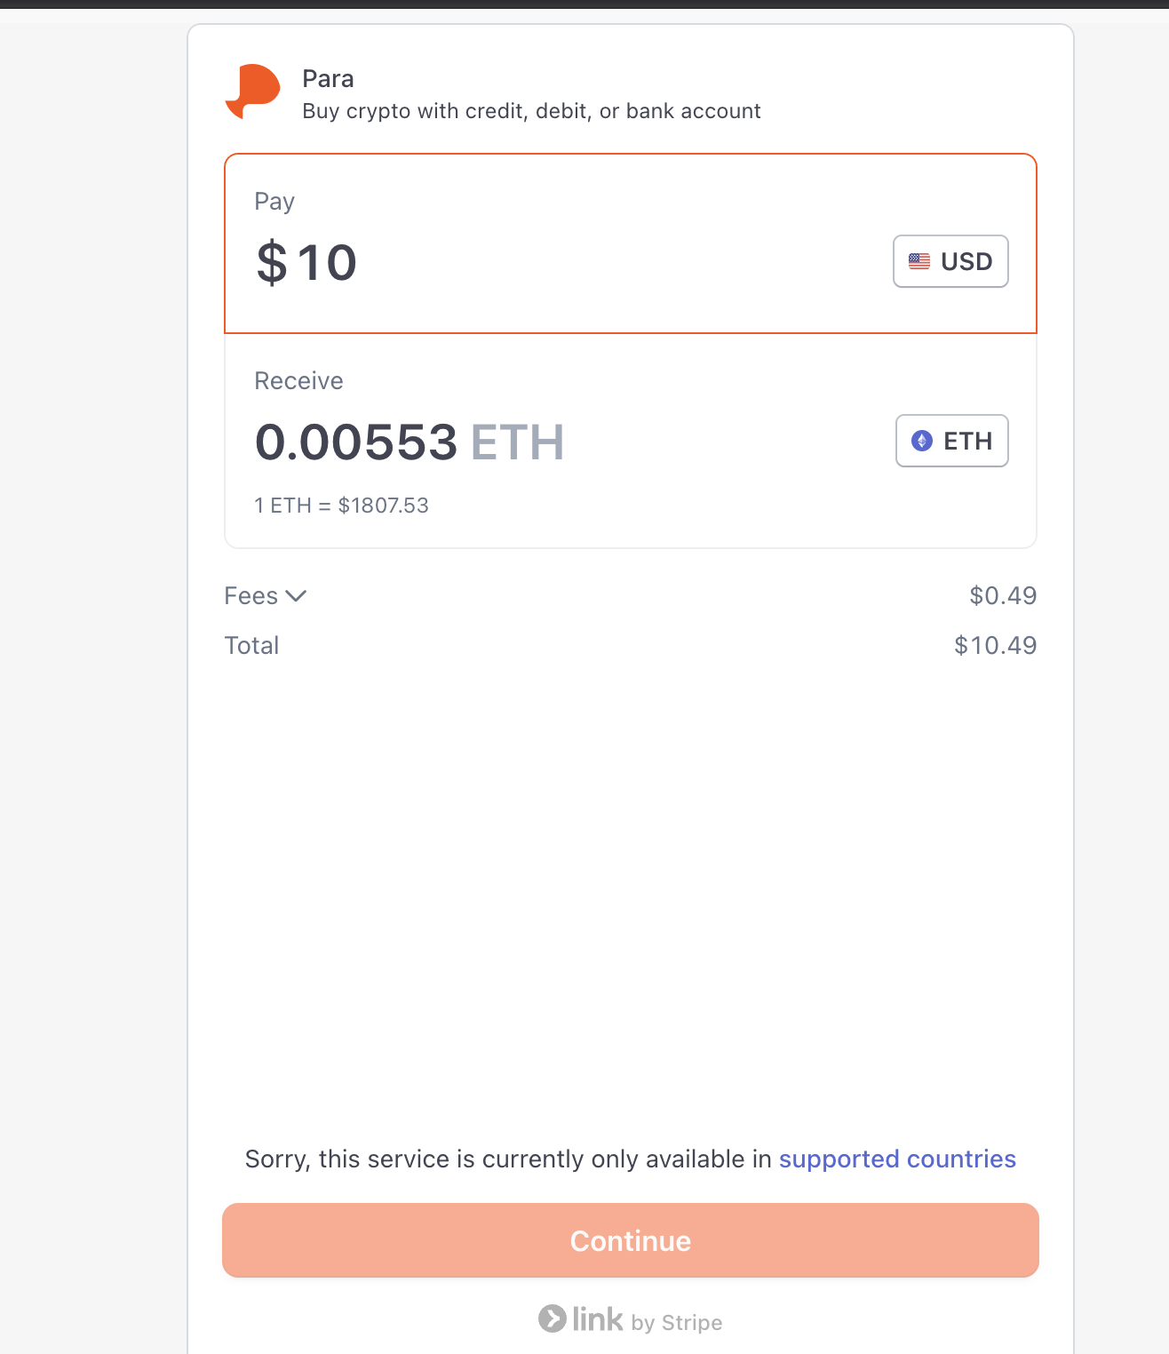This screenshot has width=1169, height=1354.
Task: Click the Para title text
Action: pos(328,79)
